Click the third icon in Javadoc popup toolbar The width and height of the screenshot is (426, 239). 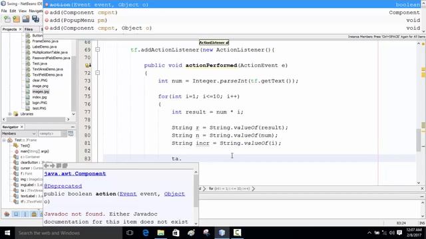pyautogui.click(x=59, y=165)
